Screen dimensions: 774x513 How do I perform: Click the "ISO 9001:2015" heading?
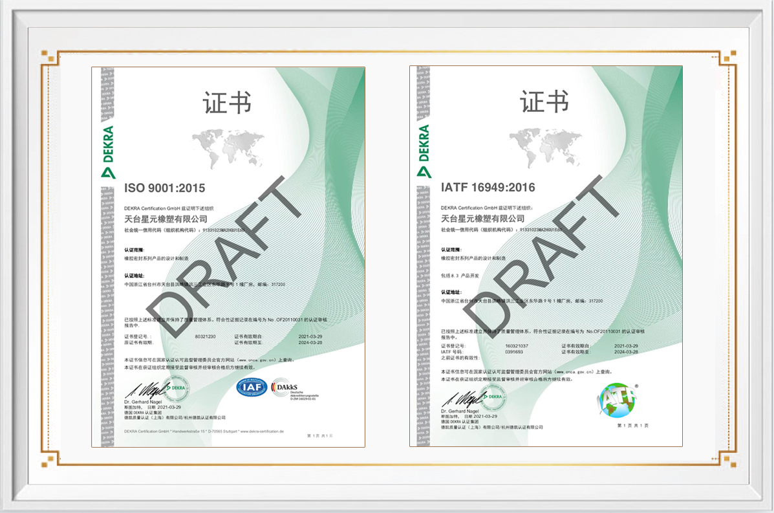coord(164,188)
